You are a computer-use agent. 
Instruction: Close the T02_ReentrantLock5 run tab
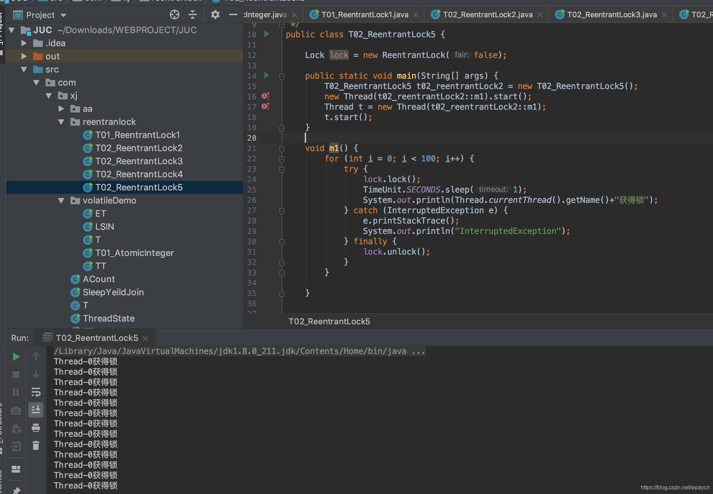point(145,338)
